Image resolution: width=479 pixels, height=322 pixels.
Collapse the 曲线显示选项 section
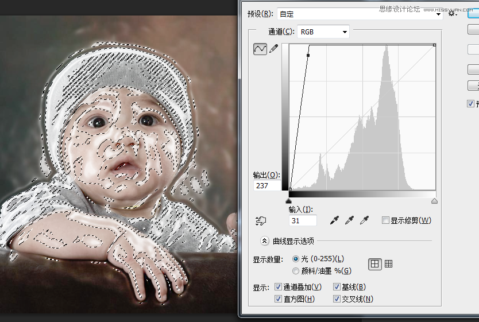click(265, 241)
